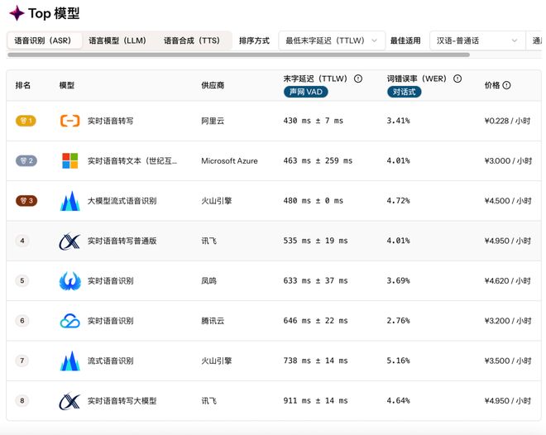Click supplier 火山引擎 in rank 3 row
546x435 pixels.
pos(217,201)
